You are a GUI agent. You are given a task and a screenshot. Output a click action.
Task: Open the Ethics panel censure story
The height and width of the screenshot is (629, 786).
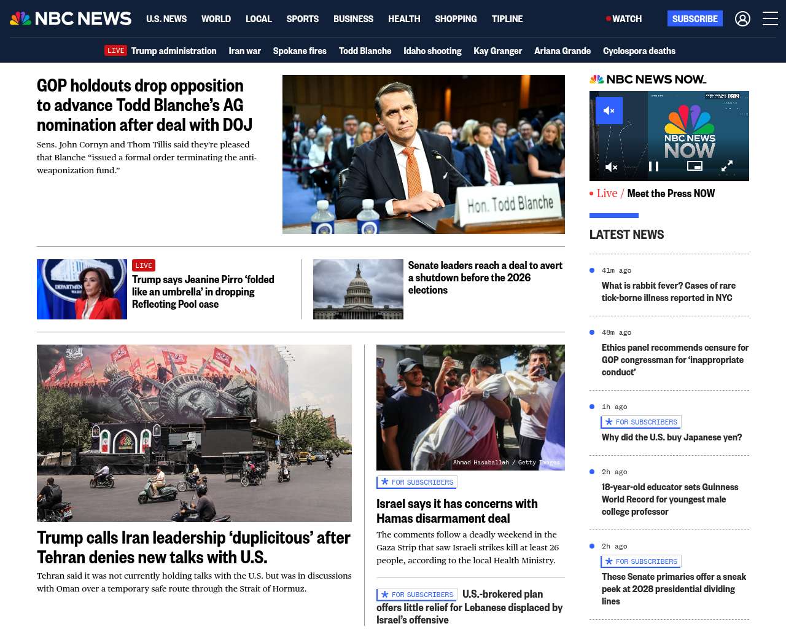pyautogui.click(x=675, y=360)
